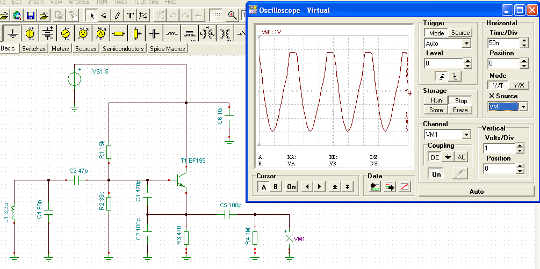Click Time/Div input field showing 50n

503,43
